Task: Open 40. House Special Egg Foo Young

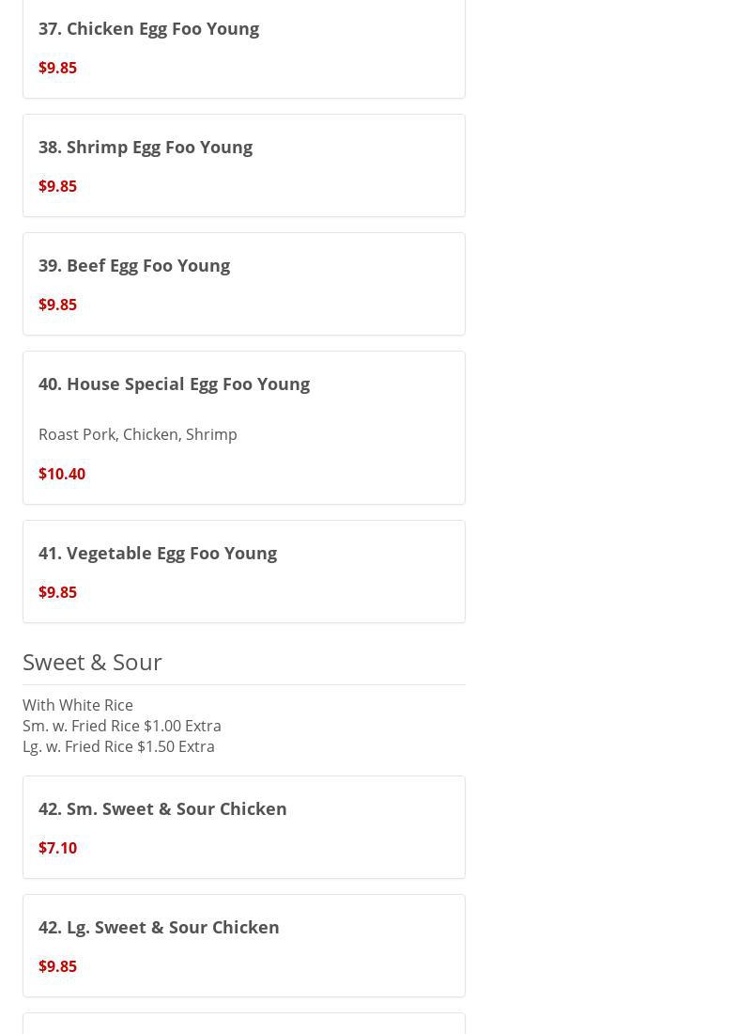Action: click(x=174, y=384)
